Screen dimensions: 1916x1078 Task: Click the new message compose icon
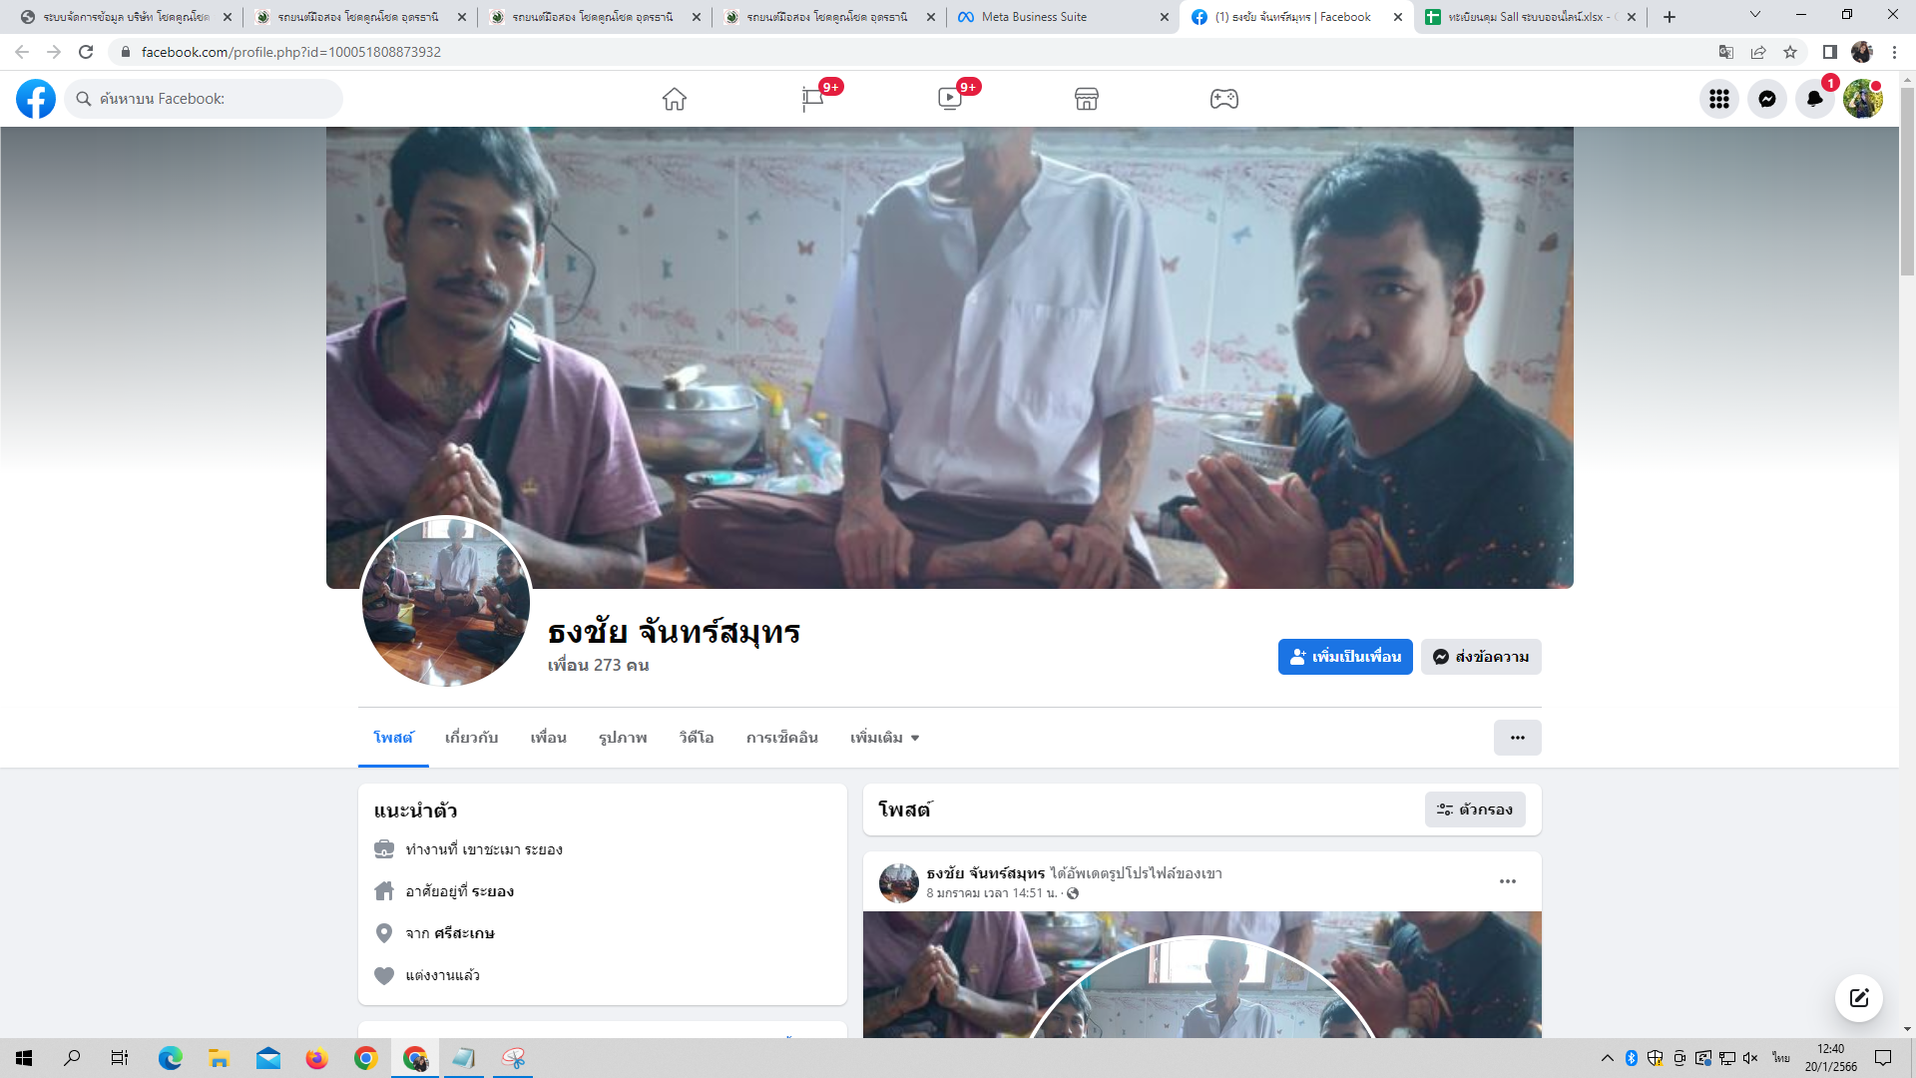pos(1858,998)
